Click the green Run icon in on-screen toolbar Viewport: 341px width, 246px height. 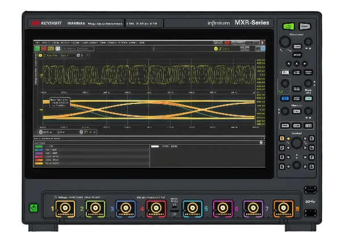pos(38,49)
